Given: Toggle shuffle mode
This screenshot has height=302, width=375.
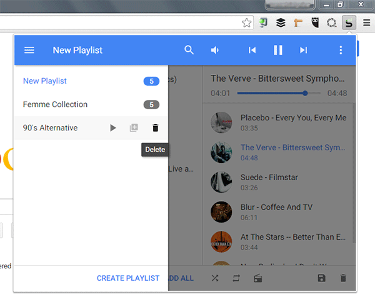Looking at the screenshot, I should click(x=215, y=278).
